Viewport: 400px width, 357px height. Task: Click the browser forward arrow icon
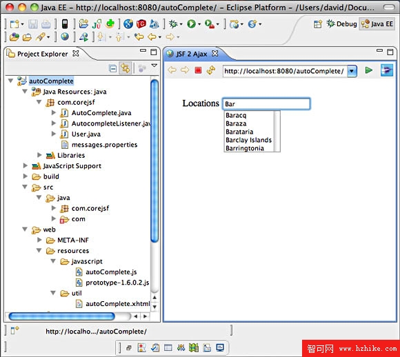(185, 70)
